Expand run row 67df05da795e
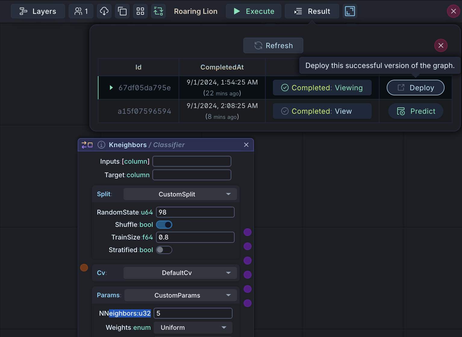The image size is (462, 337). coord(112,88)
